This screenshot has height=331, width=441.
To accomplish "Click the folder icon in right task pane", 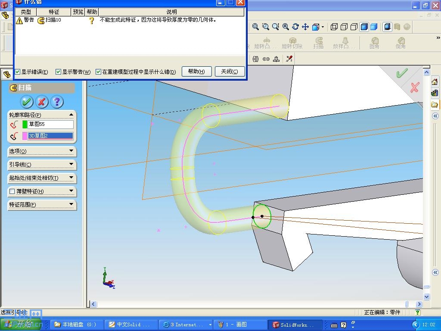I will (435, 105).
